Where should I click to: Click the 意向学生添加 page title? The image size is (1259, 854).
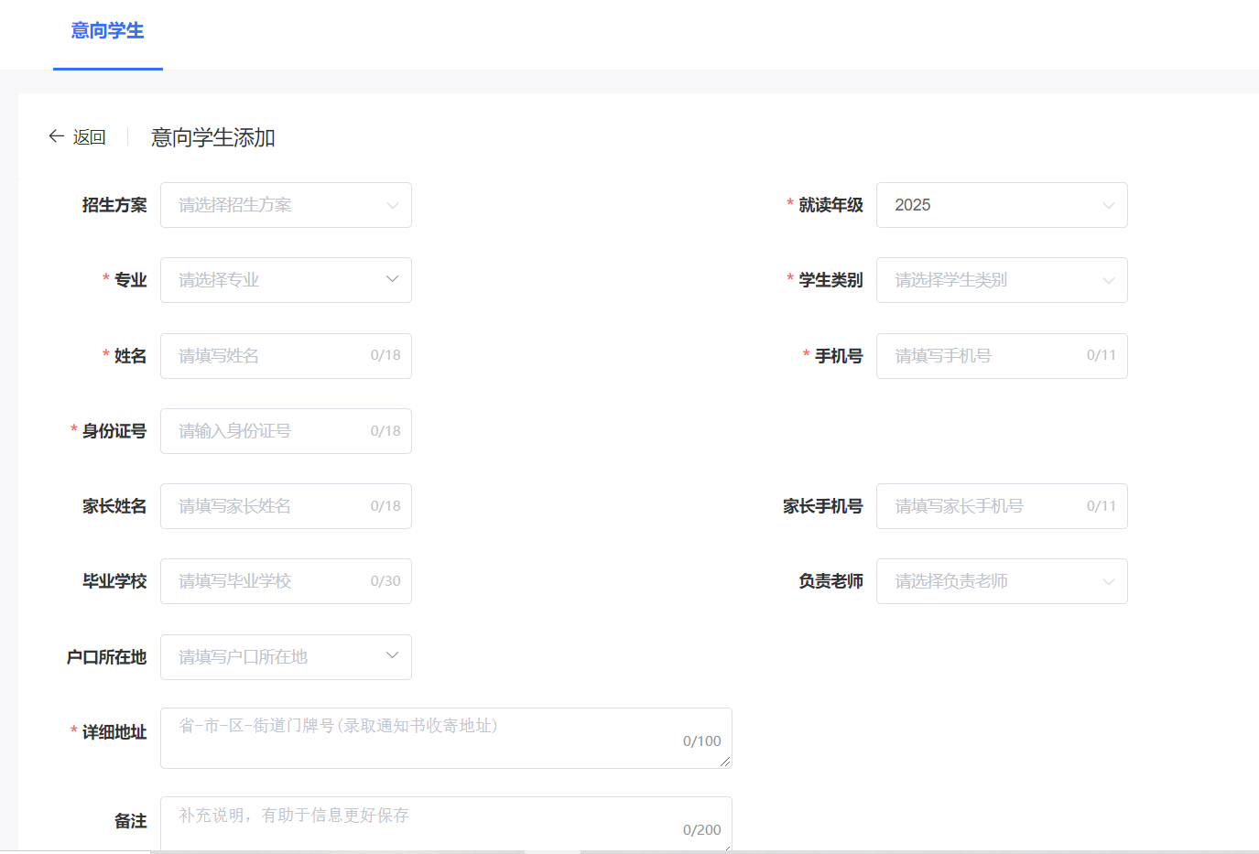(212, 137)
